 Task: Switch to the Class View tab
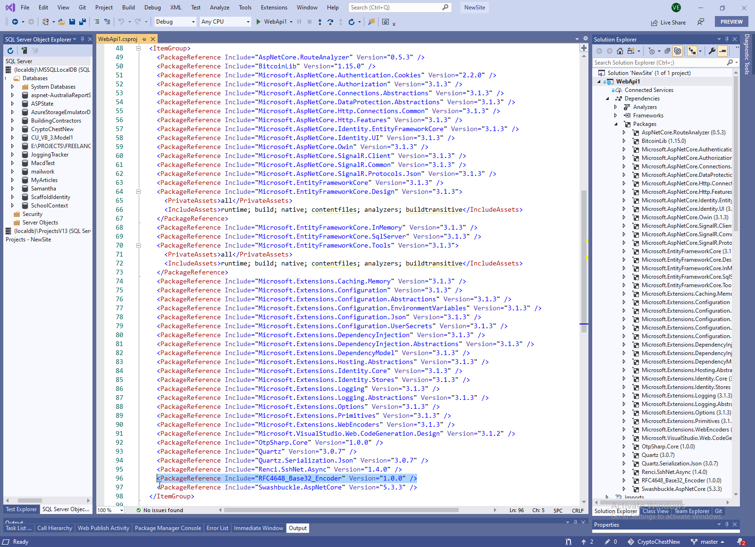point(655,511)
